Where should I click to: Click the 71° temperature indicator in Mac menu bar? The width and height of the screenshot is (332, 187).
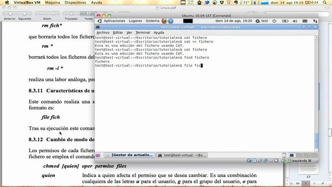[244, 3]
